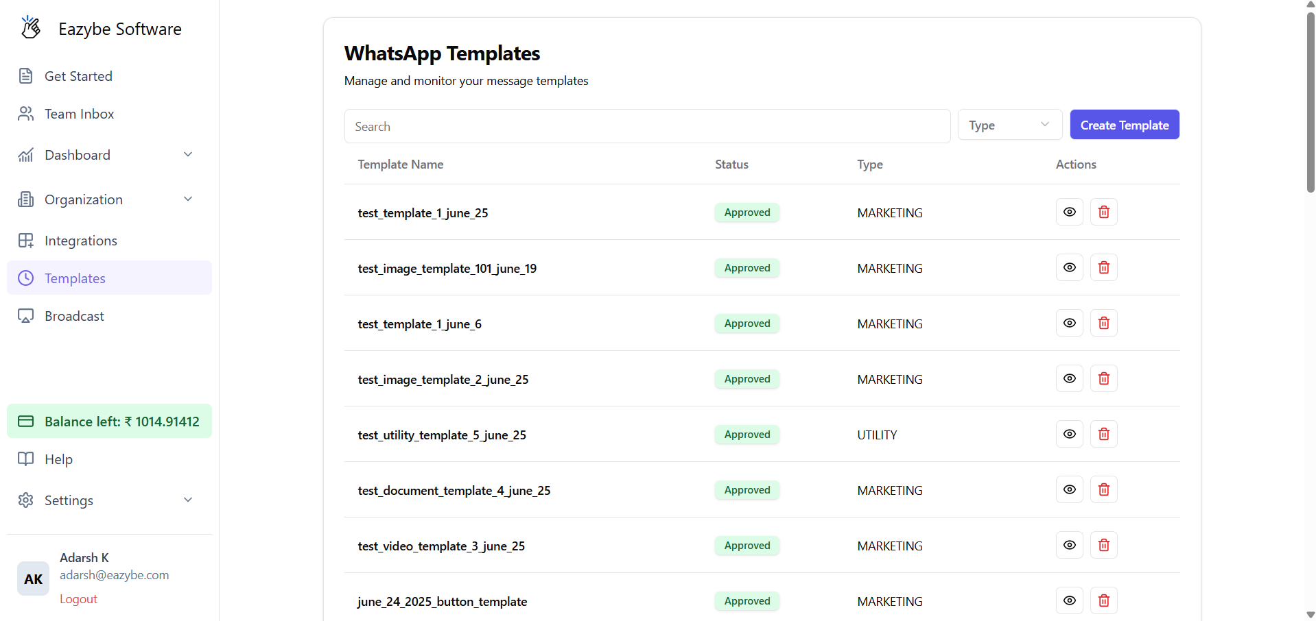
Task: Select the Team Inbox icon in sidebar
Action: pyautogui.click(x=25, y=114)
